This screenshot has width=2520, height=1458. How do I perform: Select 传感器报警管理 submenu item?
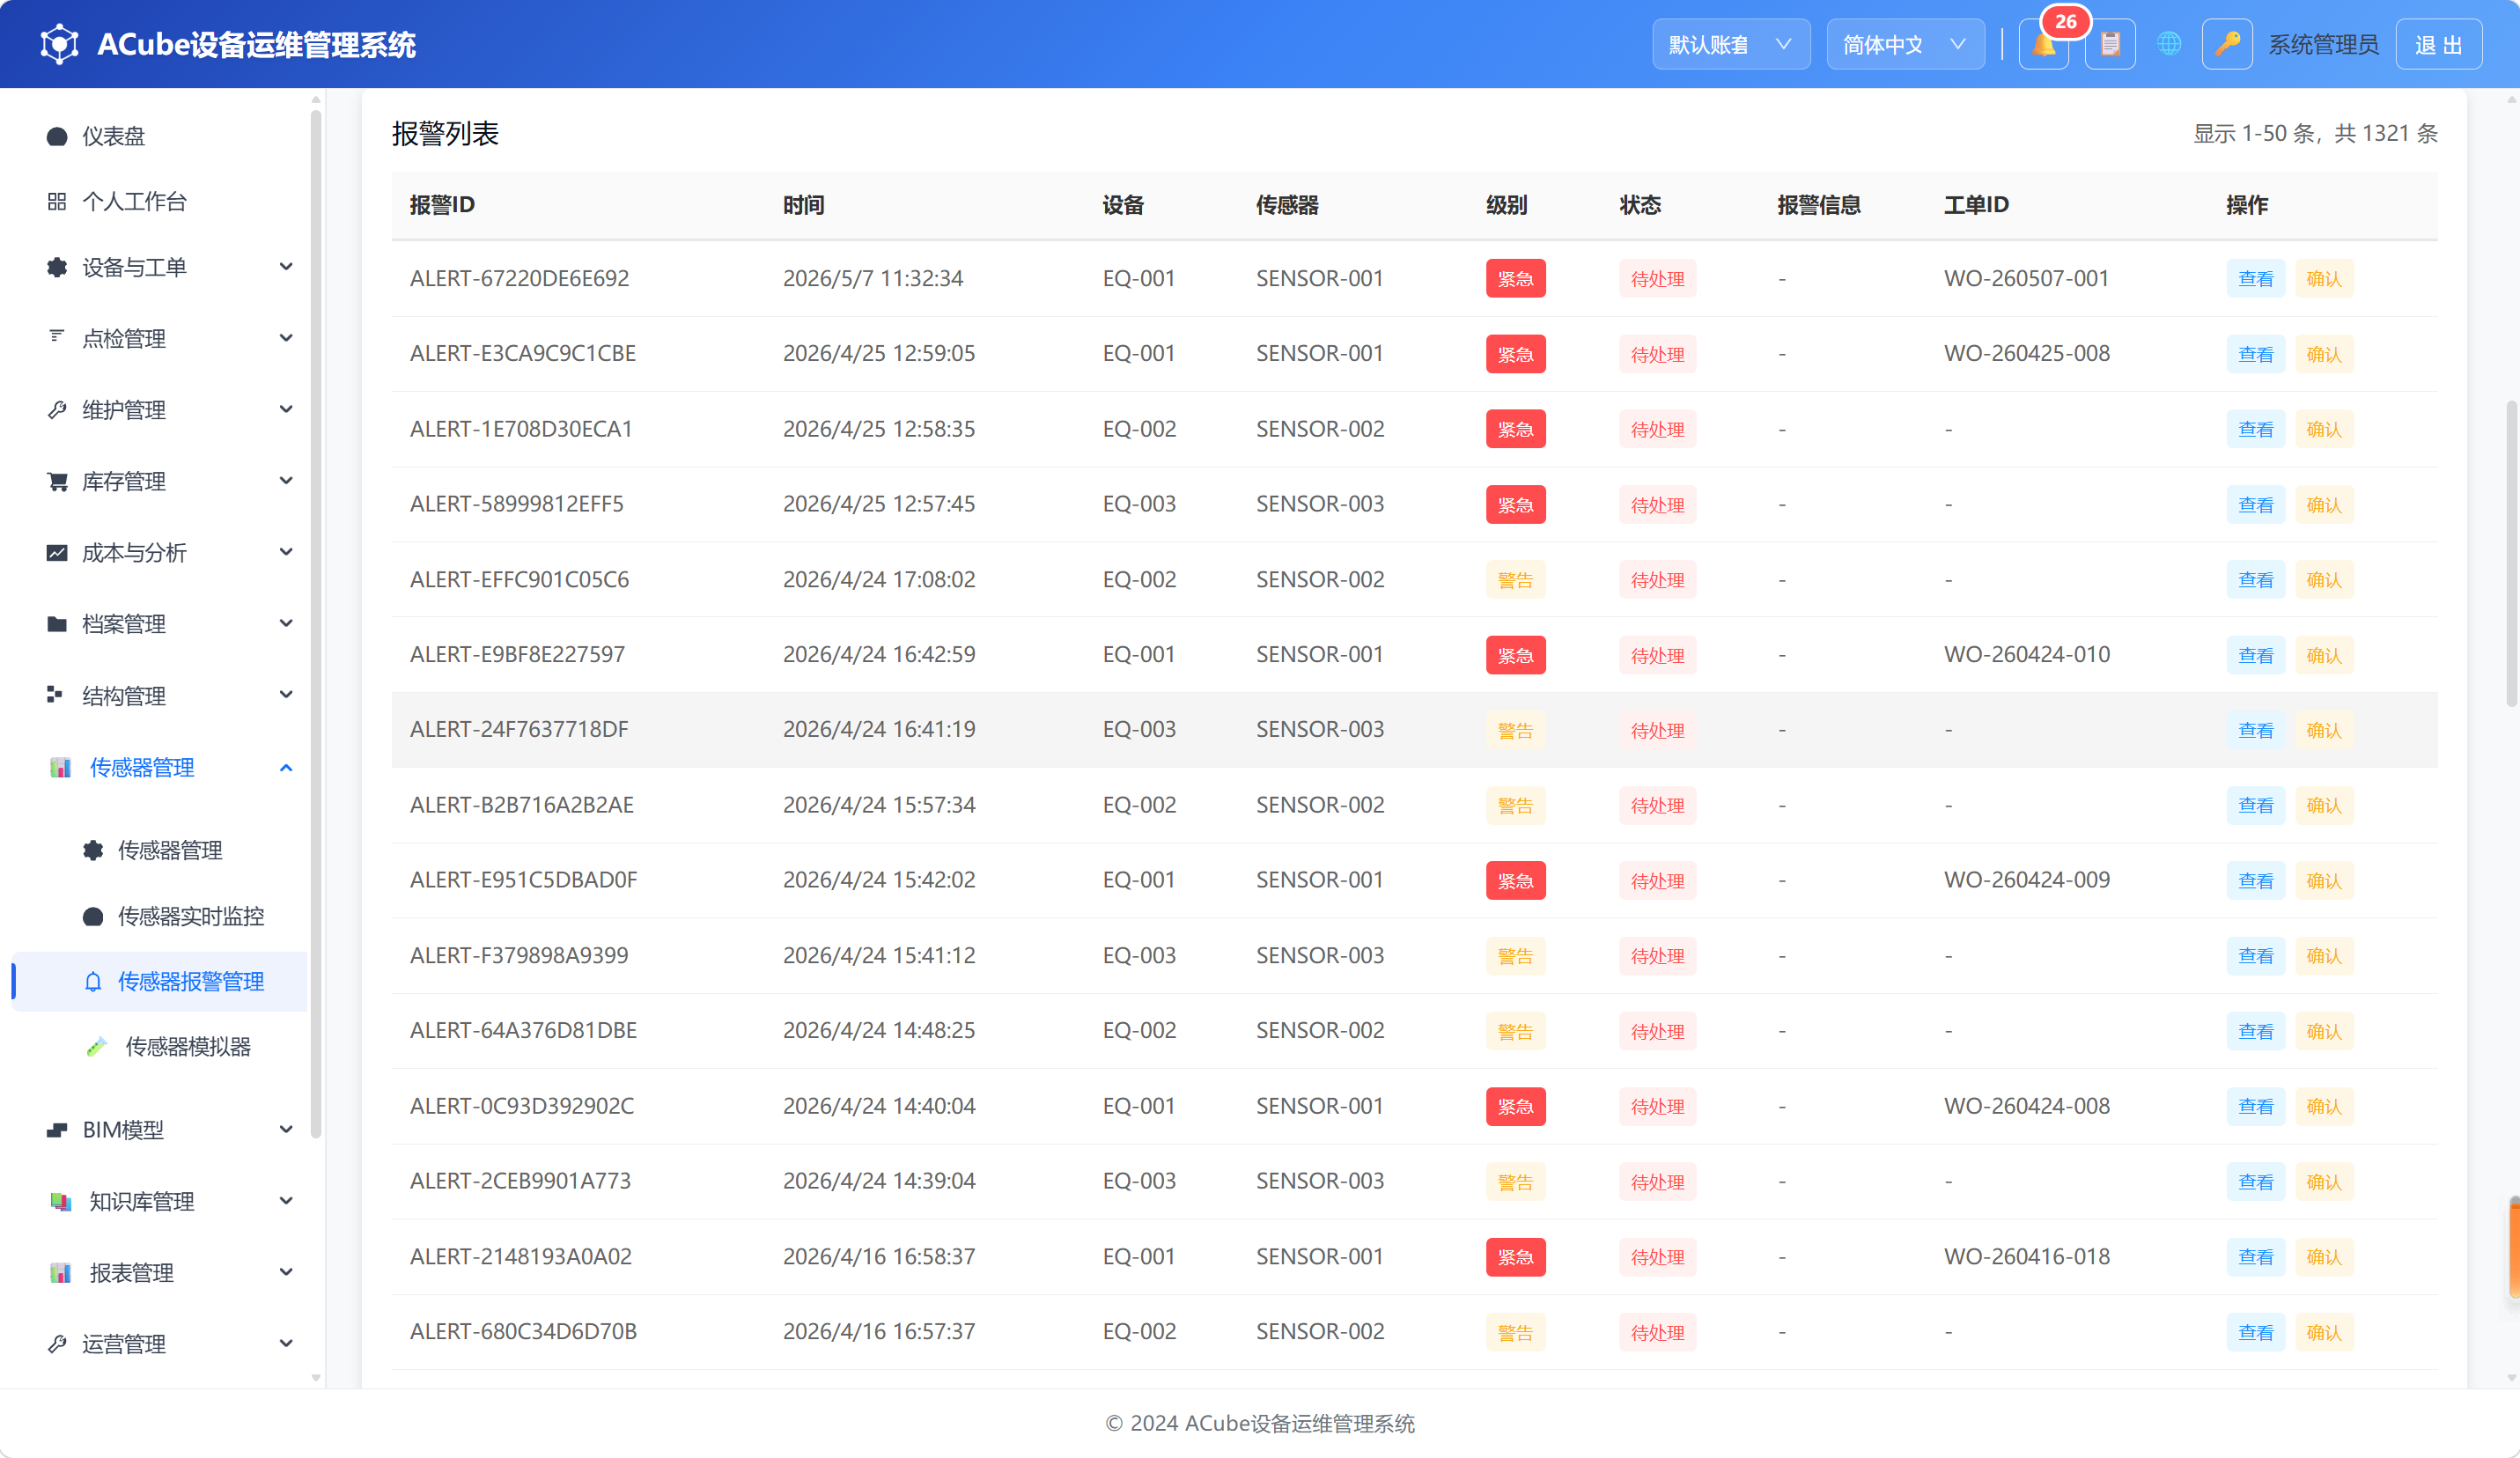(160, 982)
